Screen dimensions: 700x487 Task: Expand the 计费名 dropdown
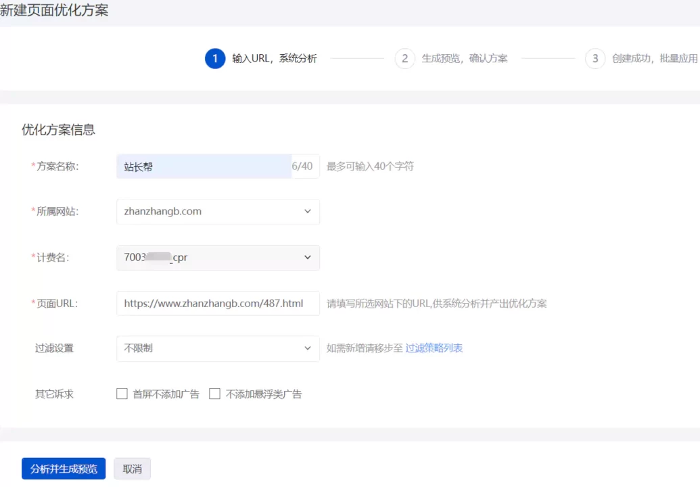pos(218,258)
